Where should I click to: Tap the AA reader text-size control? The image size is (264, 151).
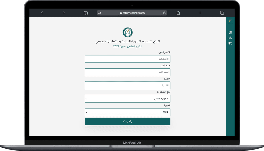pyautogui.click(x=100, y=13)
